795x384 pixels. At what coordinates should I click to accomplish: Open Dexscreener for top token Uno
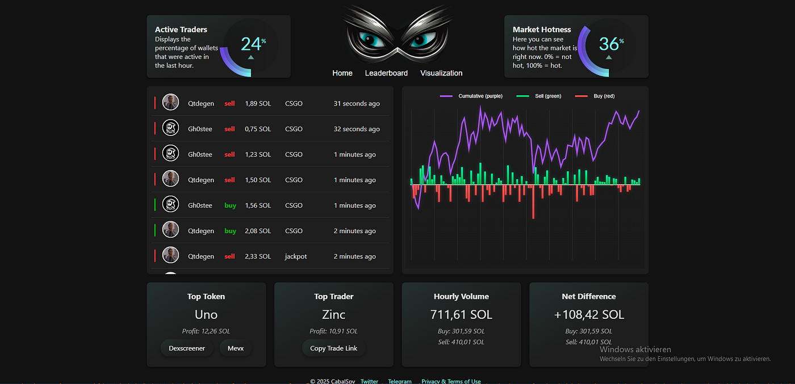click(187, 348)
